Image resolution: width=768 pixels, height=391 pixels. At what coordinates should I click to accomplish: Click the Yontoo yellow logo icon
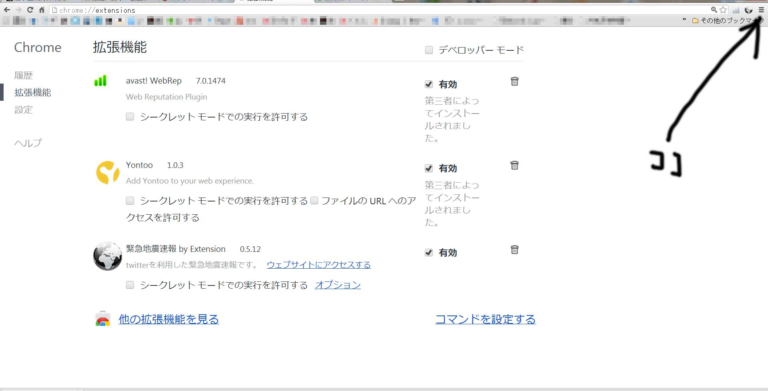tap(108, 173)
